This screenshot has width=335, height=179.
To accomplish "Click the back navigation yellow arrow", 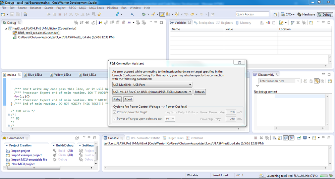I will point(192,14).
